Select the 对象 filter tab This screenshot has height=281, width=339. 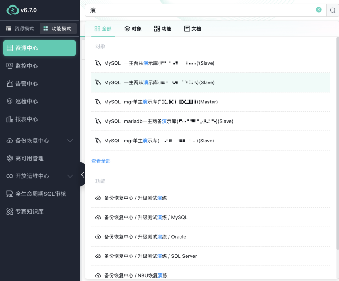click(133, 29)
